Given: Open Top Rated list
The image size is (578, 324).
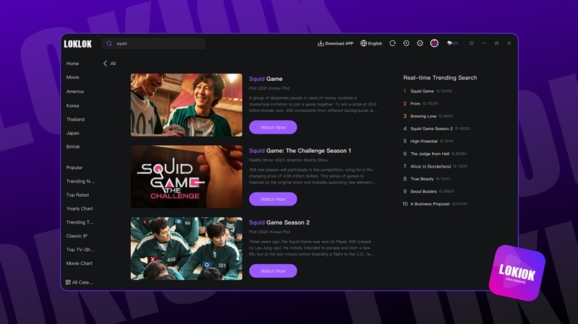Looking at the screenshot, I should tap(77, 195).
